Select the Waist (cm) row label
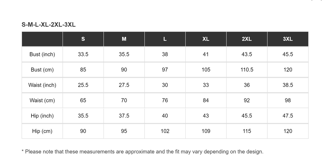The height and width of the screenshot is (167, 329). (42, 100)
